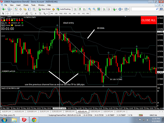Open the Tools menu

pos(33,5)
